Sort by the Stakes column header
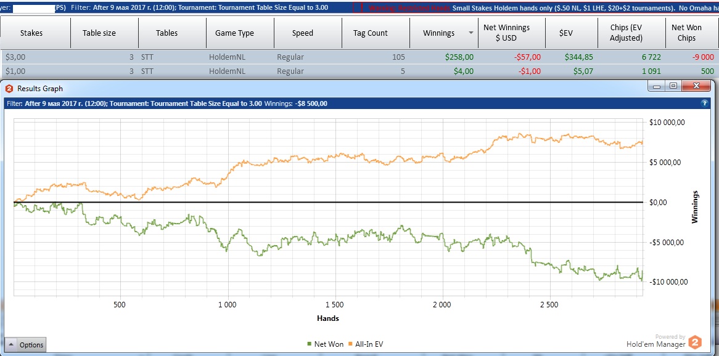 31,33
